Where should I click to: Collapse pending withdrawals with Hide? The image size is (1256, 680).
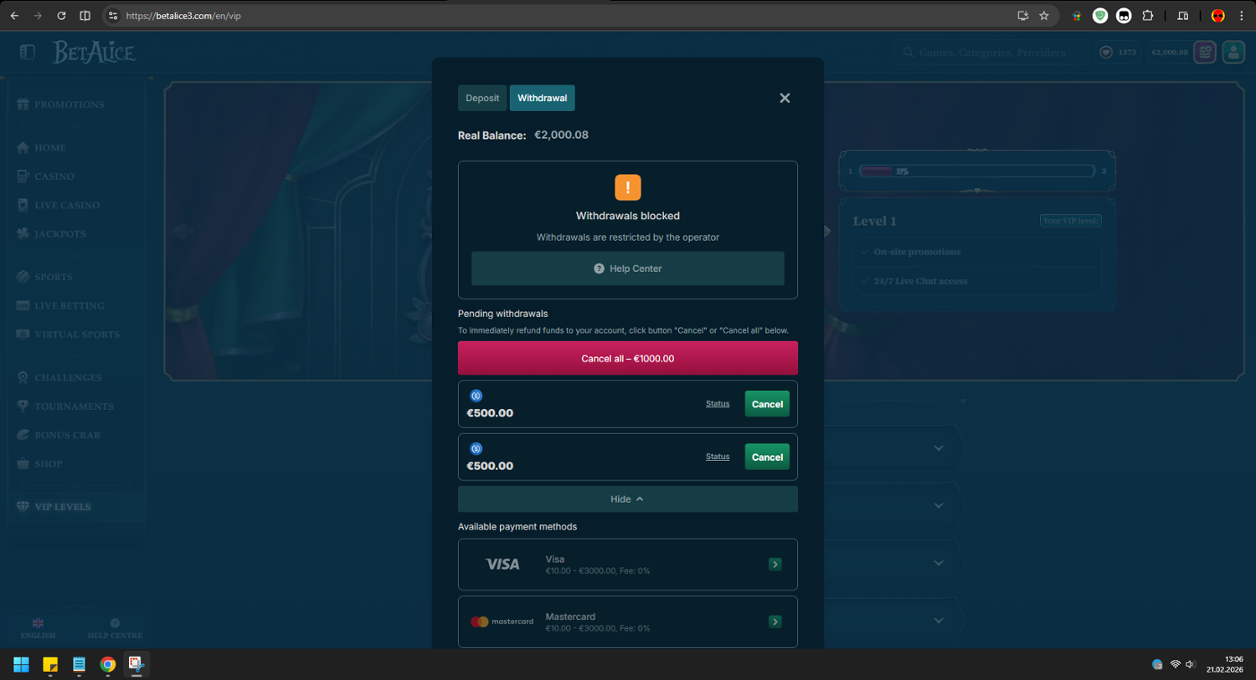[627, 499]
